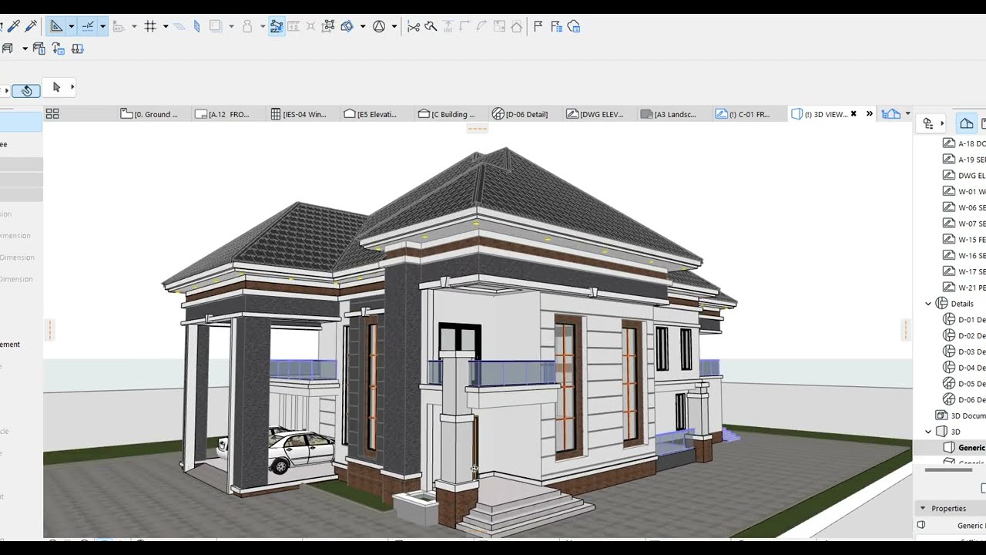Click the icon after the rebuild arrows icon
This screenshot has width=986, height=555.
(x=77, y=49)
